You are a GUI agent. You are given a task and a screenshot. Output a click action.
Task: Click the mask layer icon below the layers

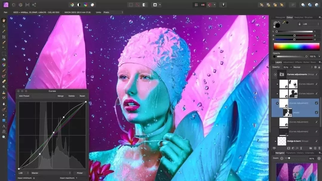coord(289,148)
